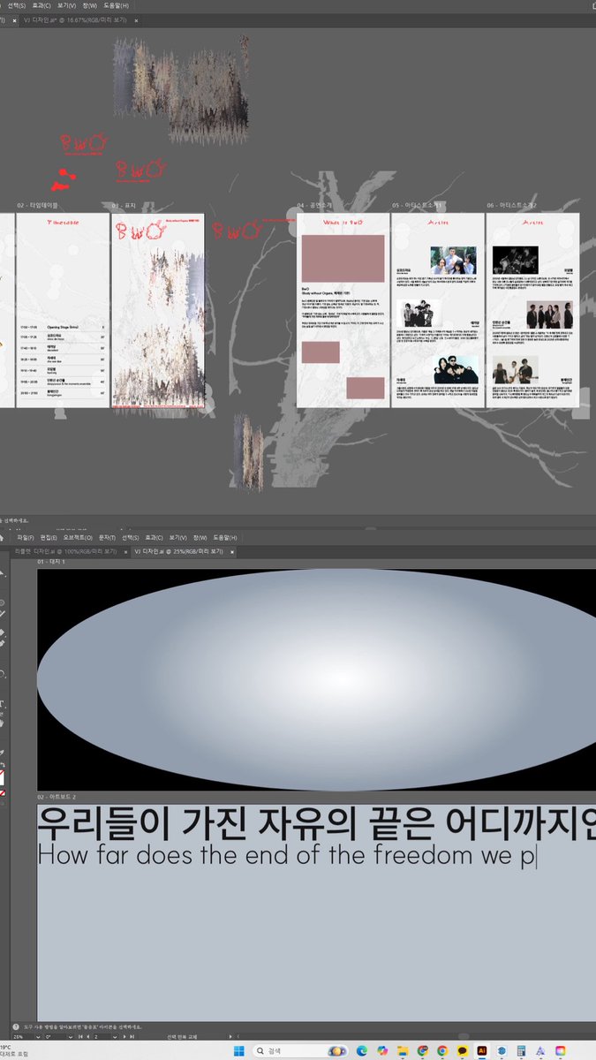Image resolution: width=596 pixels, height=1060 pixels.
Task: Open the 파일(F) menu in lower window
Action: pos(26,537)
